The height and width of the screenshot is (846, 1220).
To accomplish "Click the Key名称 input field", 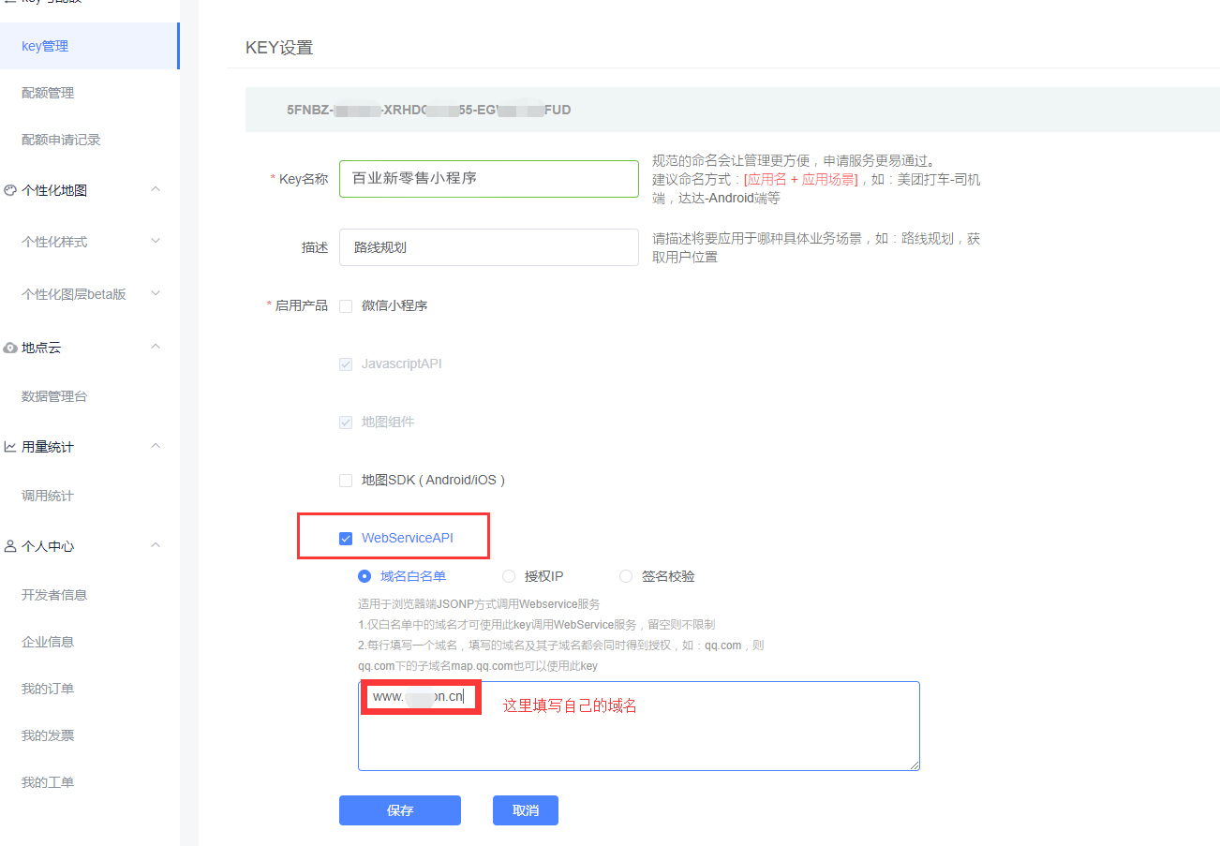I will pyautogui.click(x=488, y=178).
